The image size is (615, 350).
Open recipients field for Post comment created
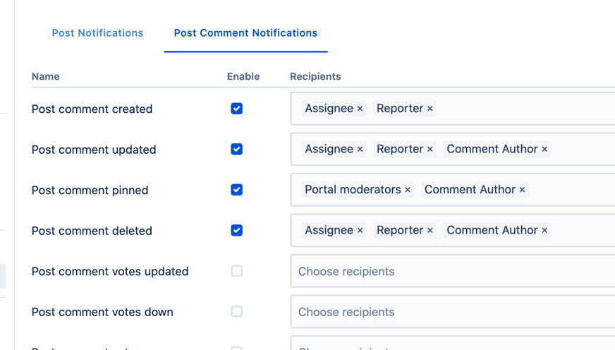pos(522,109)
